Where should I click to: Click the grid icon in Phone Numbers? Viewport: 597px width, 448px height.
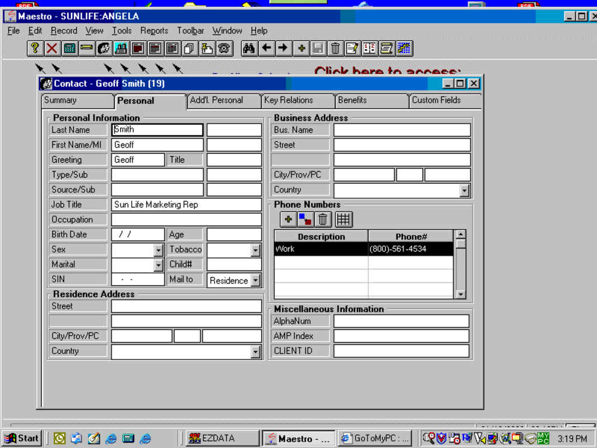click(x=343, y=219)
